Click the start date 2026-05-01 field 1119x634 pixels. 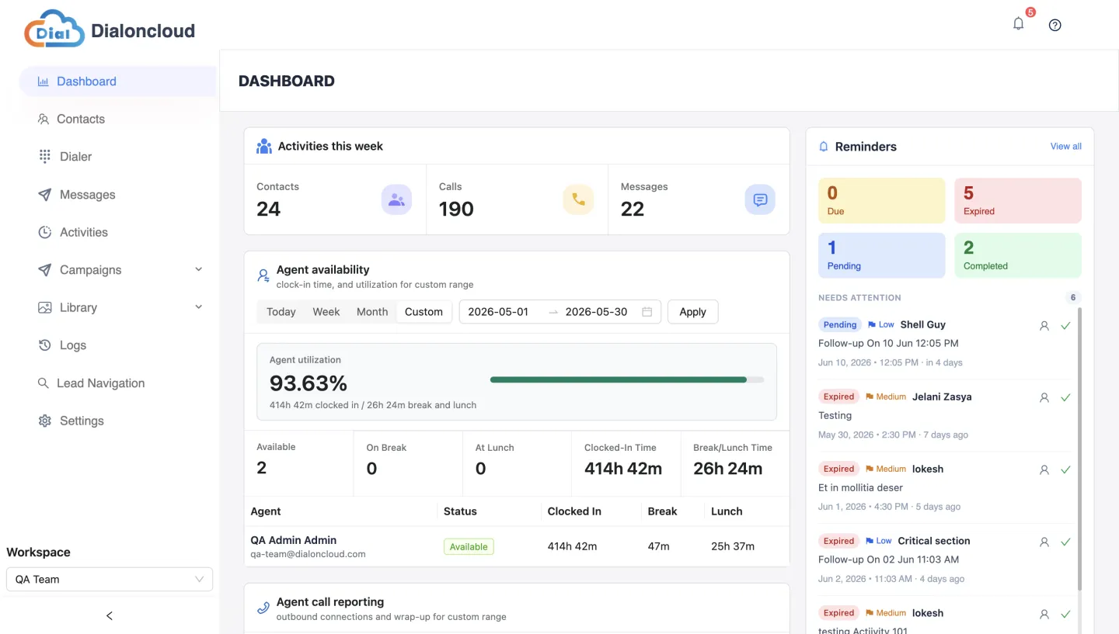(498, 312)
